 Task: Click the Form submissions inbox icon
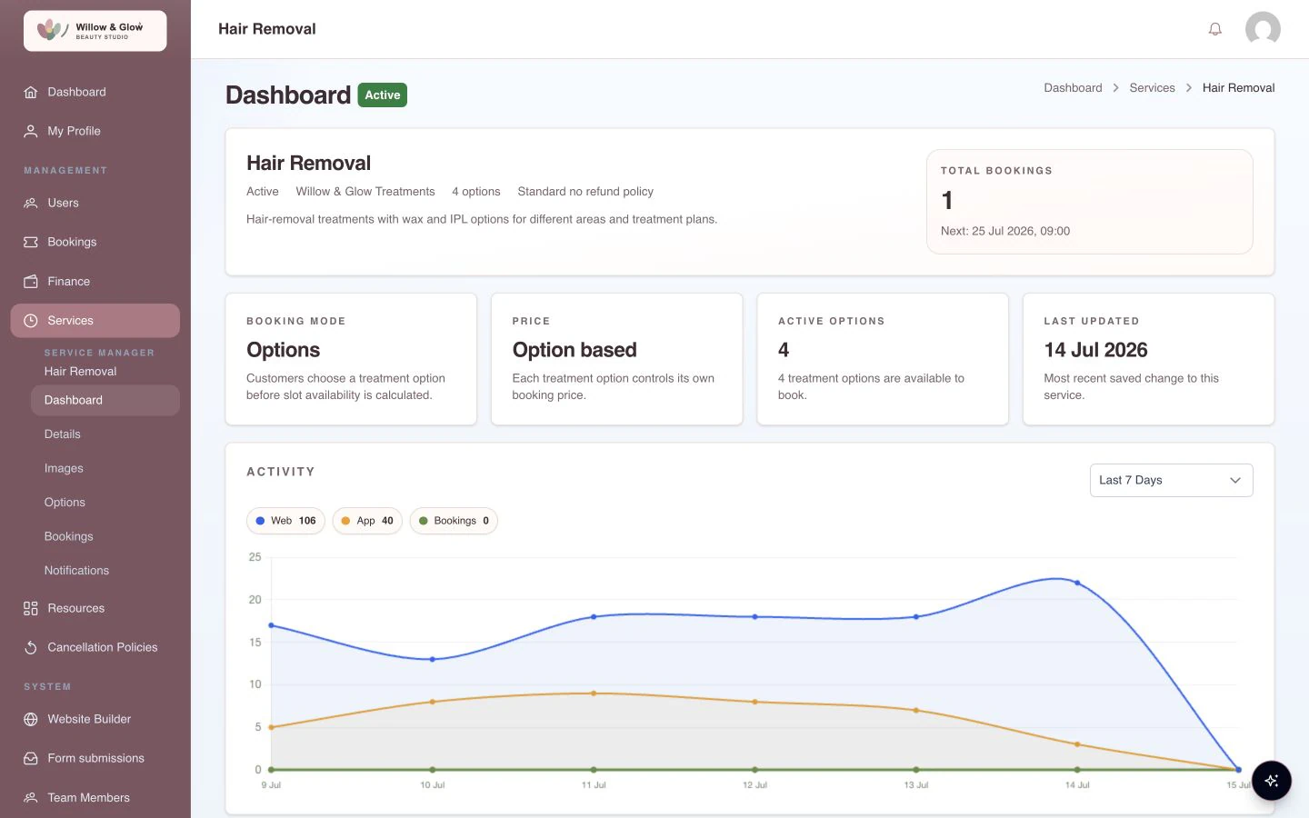click(31, 758)
